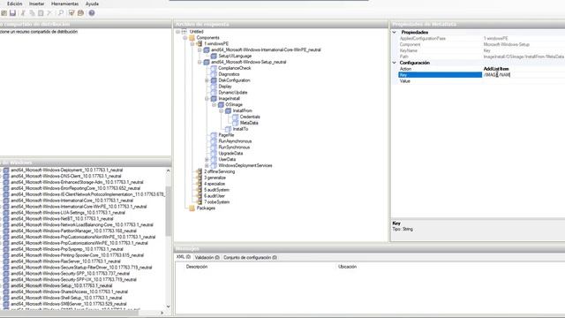Open the Ayuda menu

click(92, 4)
